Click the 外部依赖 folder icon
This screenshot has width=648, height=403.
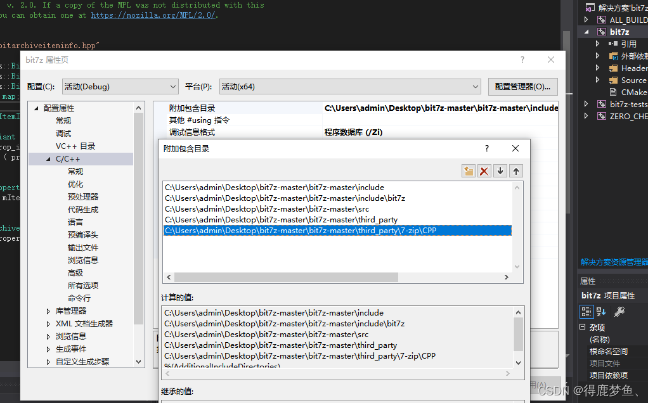(613, 56)
